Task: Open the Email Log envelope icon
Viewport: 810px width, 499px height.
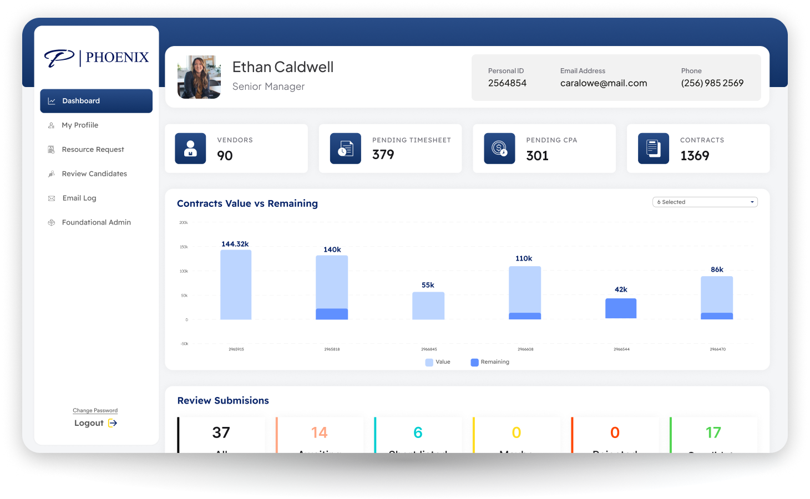Action: [x=52, y=198]
